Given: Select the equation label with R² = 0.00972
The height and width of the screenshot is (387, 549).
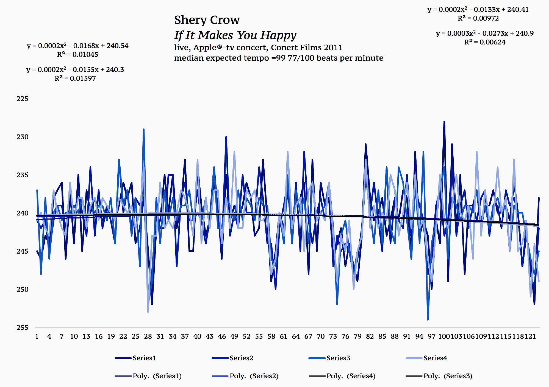Looking at the screenshot, I should pyautogui.click(x=478, y=14).
